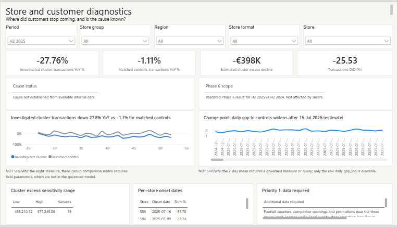
Task: Open the Region slicer dropdown
Action: [x=190, y=41]
